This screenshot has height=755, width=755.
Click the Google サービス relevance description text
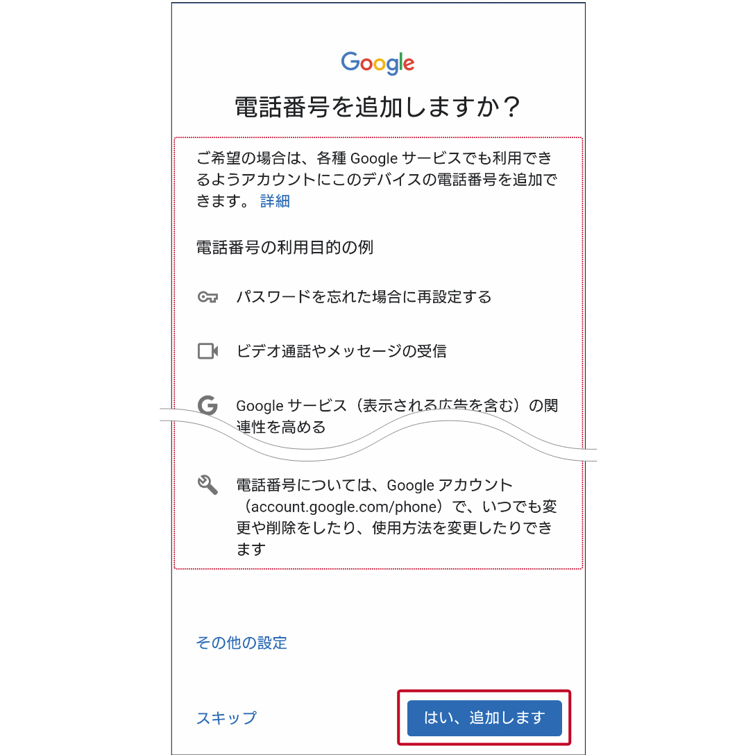coord(397,416)
